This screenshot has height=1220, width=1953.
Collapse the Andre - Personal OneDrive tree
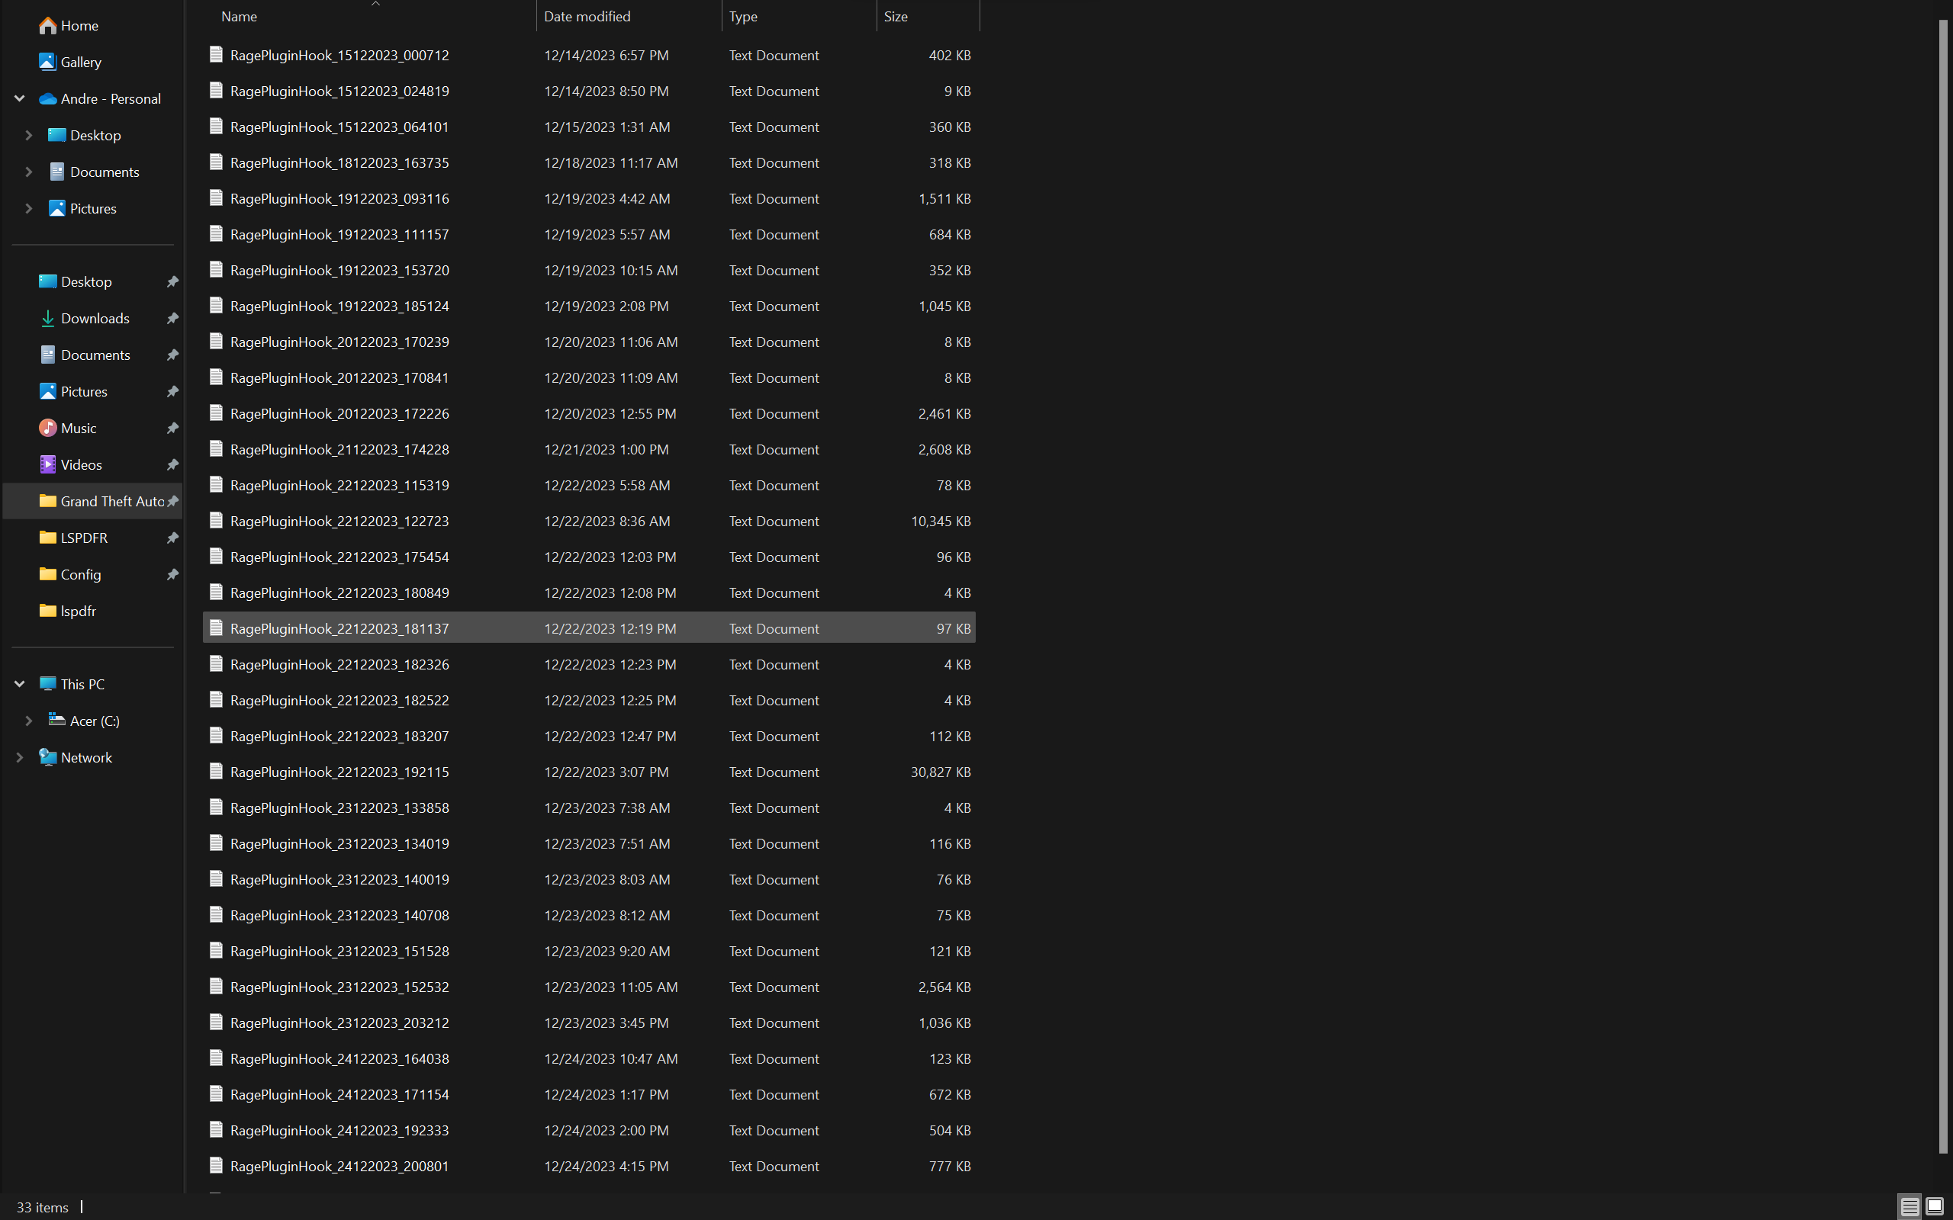click(19, 98)
